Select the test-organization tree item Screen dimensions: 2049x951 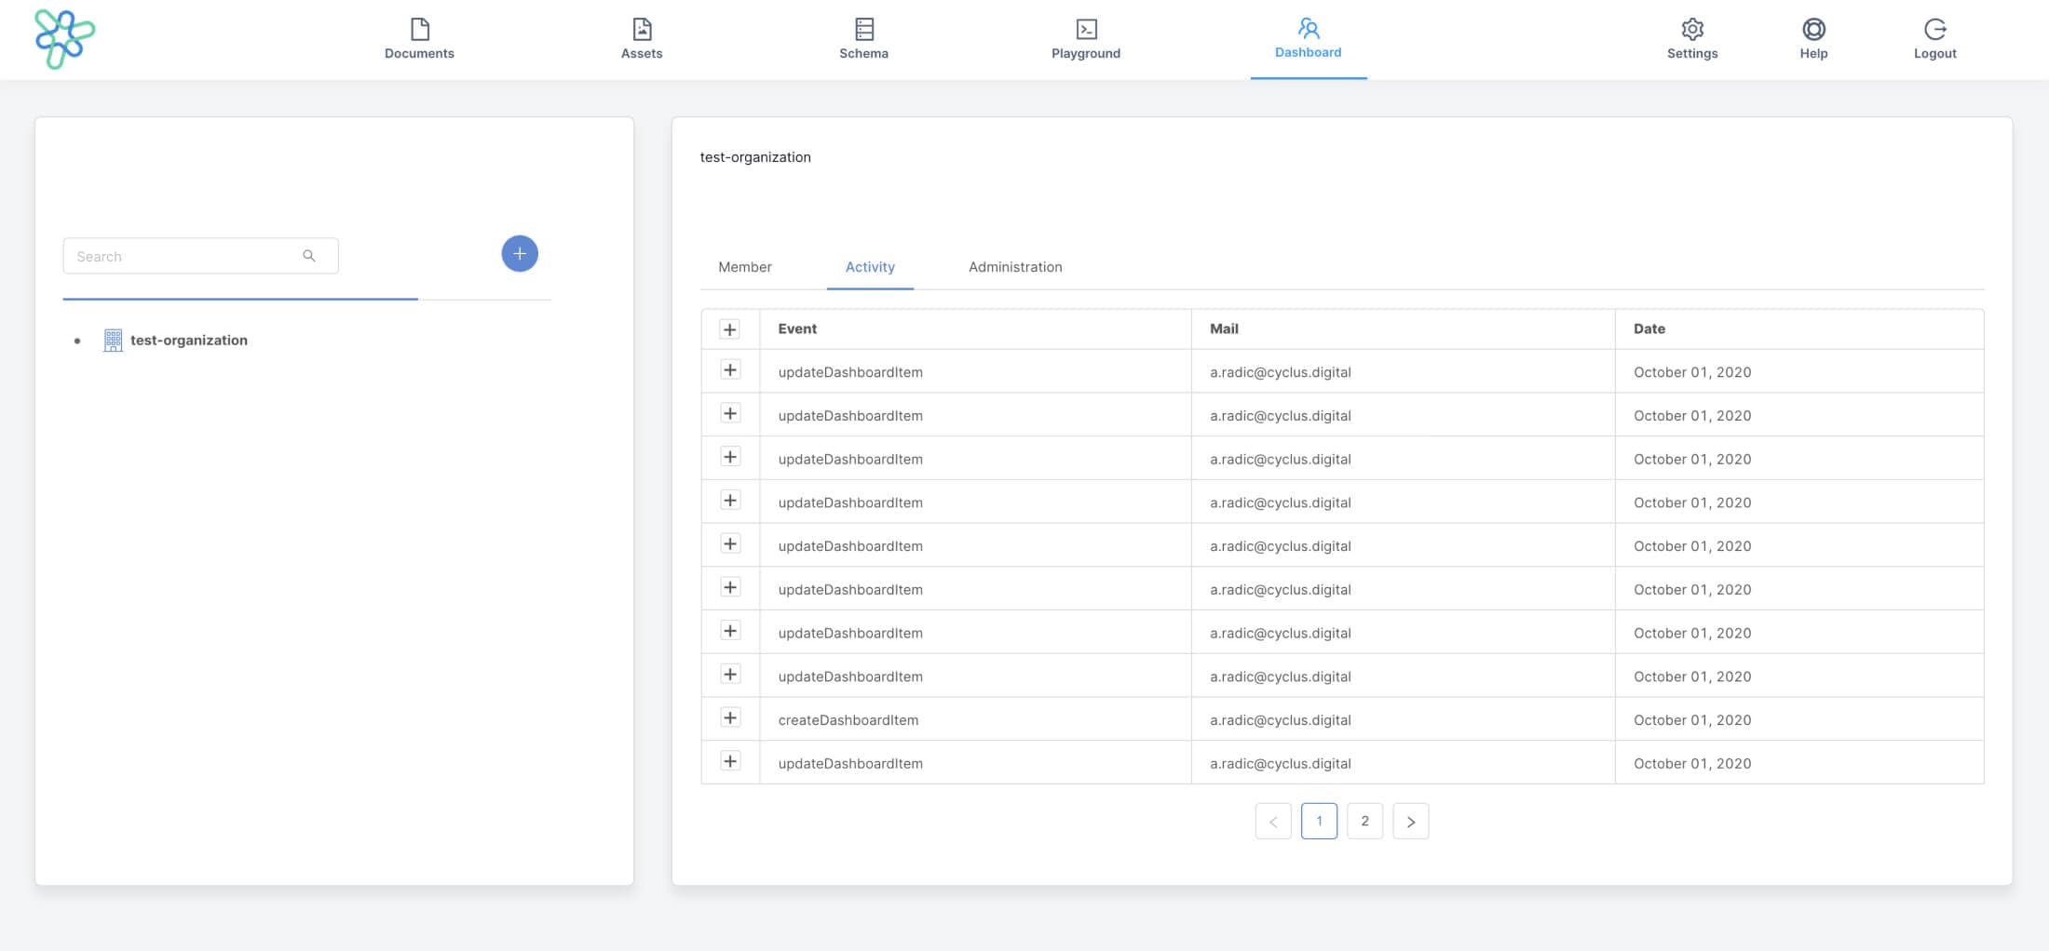188,340
